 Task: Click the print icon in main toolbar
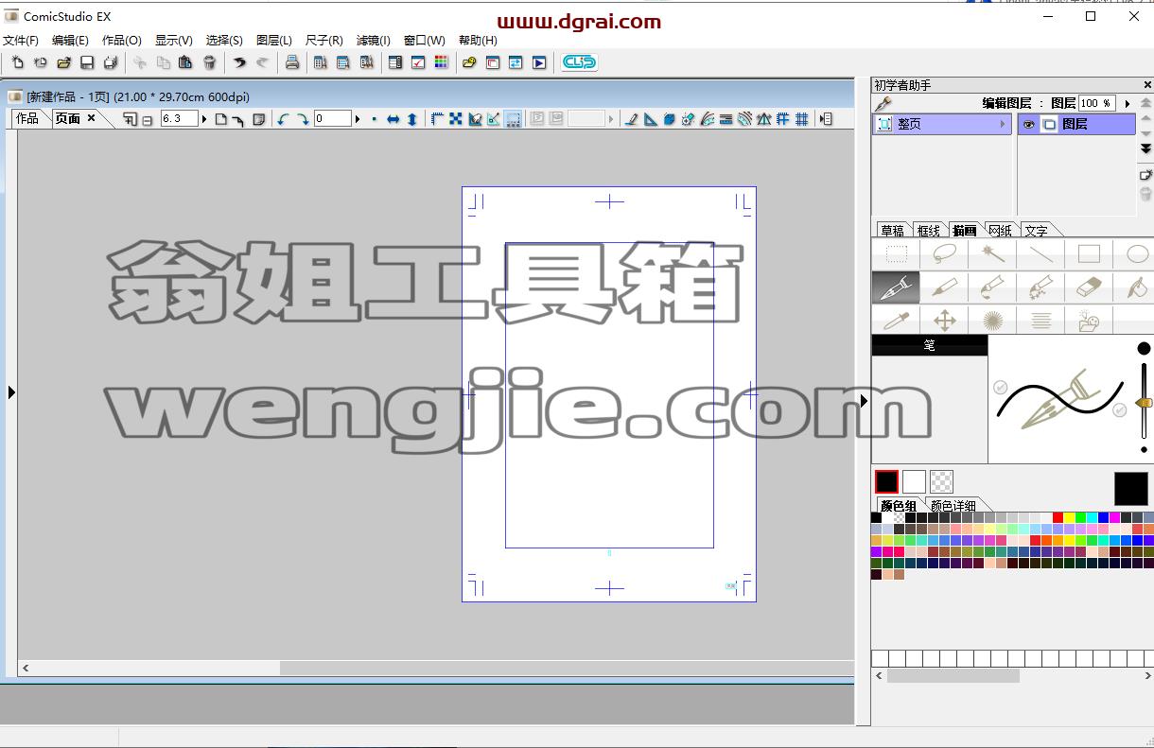292,62
